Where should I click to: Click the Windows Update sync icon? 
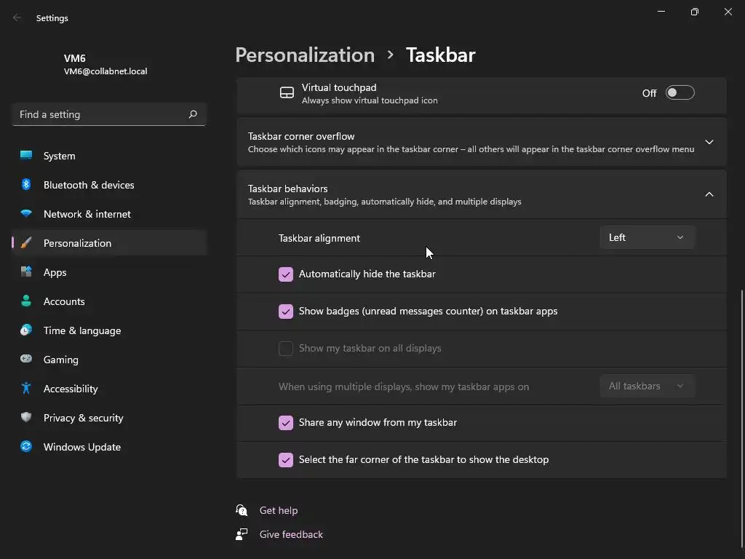pyautogui.click(x=26, y=447)
